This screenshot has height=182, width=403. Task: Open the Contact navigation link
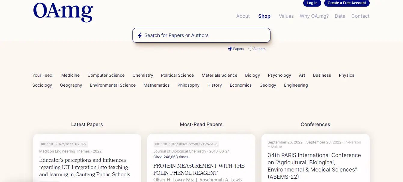360,16
